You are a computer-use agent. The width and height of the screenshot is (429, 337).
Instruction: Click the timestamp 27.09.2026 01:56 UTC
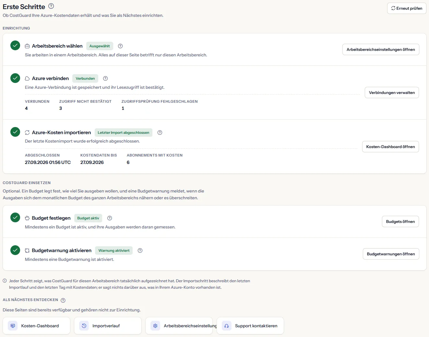(48, 162)
